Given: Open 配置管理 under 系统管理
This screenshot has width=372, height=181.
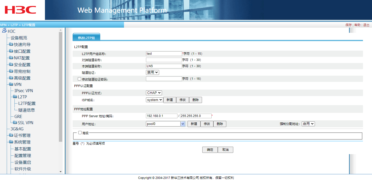Looking at the screenshot, I should (x=23, y=155).
